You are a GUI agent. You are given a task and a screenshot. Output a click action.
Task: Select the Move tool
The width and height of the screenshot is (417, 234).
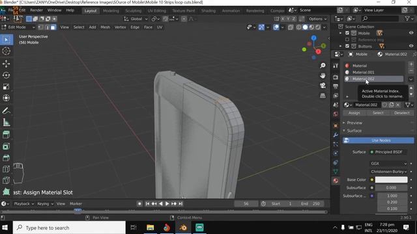7,64
